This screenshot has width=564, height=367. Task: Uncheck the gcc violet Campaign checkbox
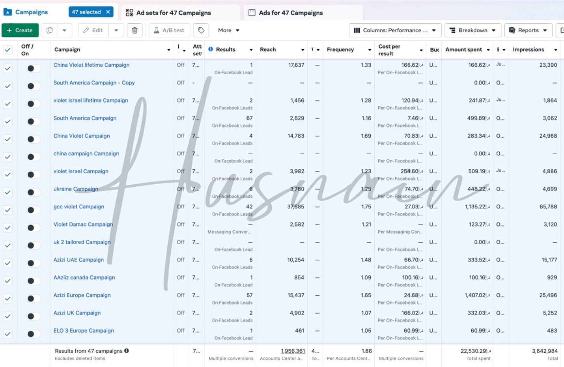pos(7,210)
